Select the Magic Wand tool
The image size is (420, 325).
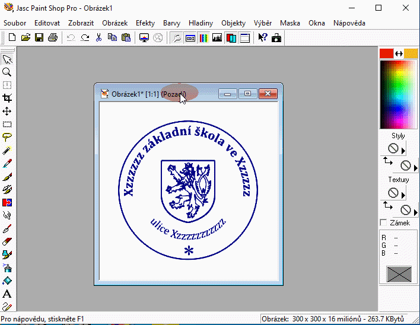7,150
